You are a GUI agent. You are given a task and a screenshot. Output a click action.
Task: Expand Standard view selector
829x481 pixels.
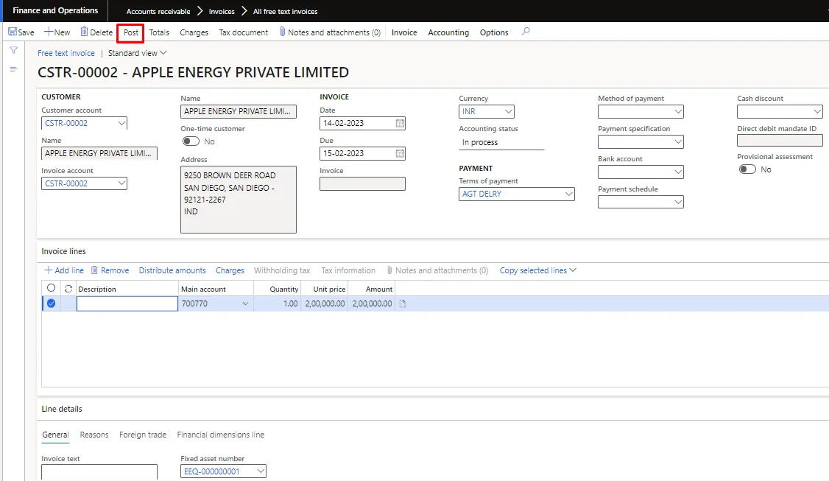138,53
